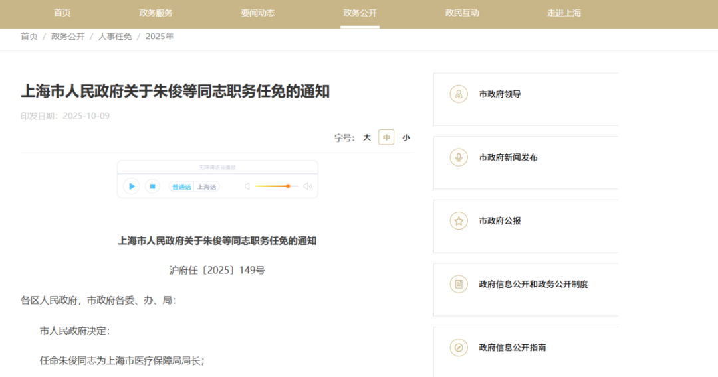This screenshot has height=377, width=718.
Task: Click the 印发日期：2025-10-09 text
Action: [65, 116]
